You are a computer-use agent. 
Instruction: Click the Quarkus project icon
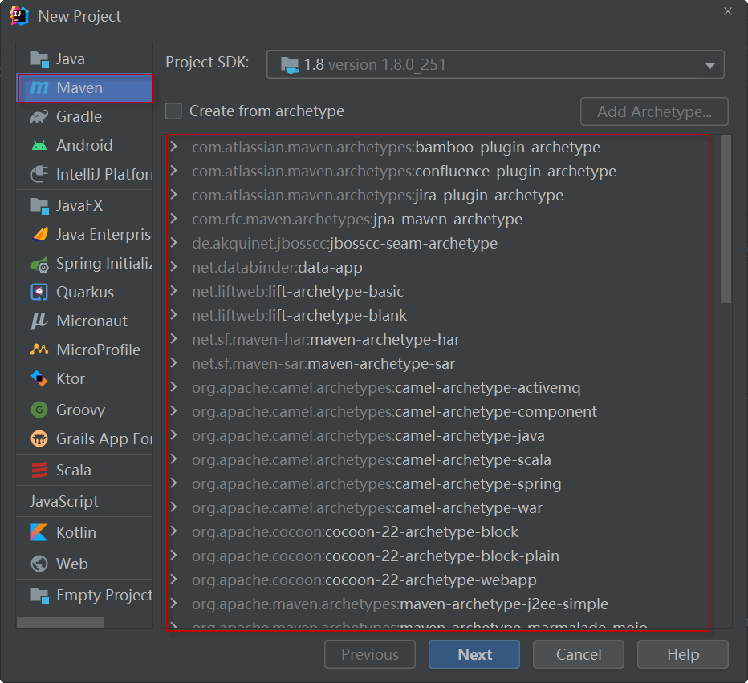click(39, 293)
